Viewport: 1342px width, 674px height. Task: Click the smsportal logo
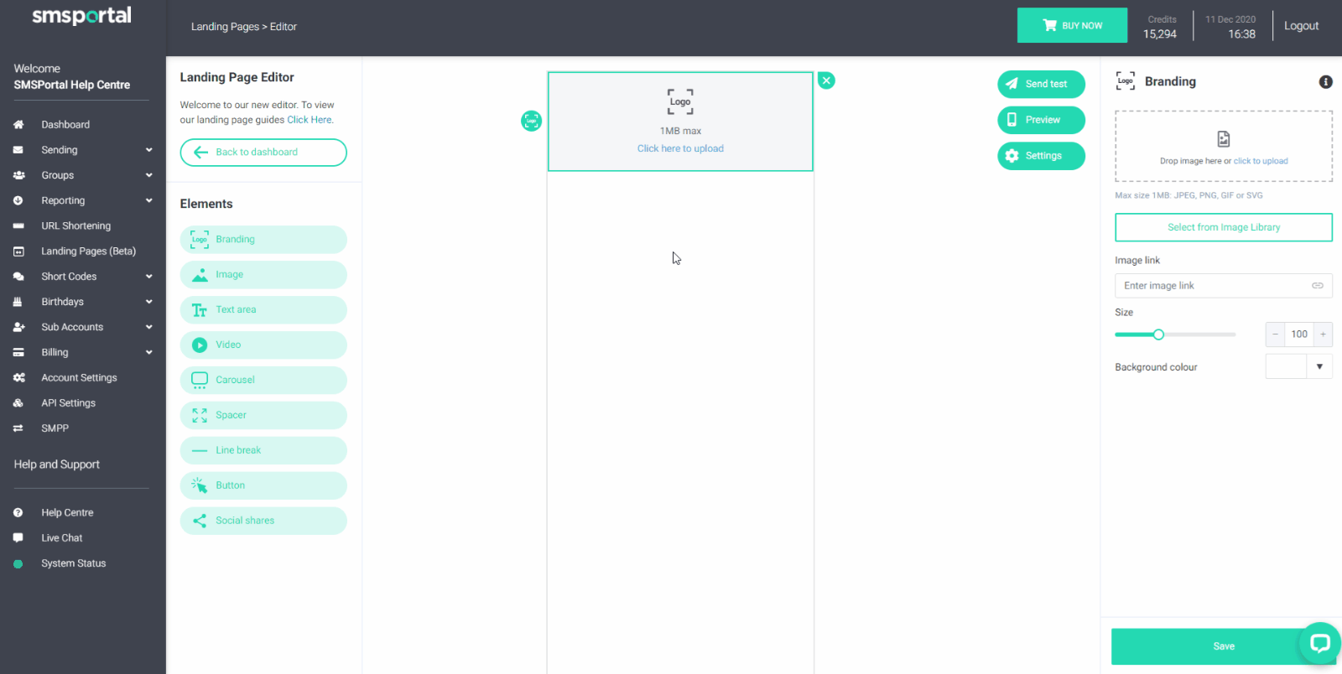tap(81, 16)
